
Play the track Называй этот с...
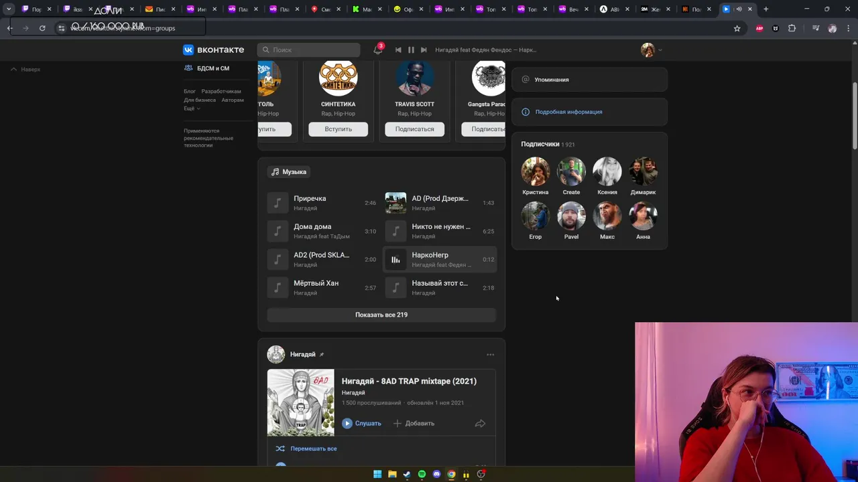point(440,288)
